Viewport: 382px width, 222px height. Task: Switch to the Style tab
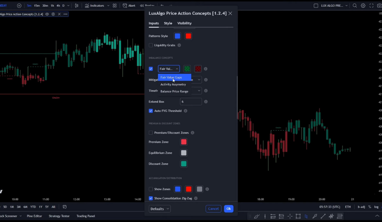tap(168, 23)
